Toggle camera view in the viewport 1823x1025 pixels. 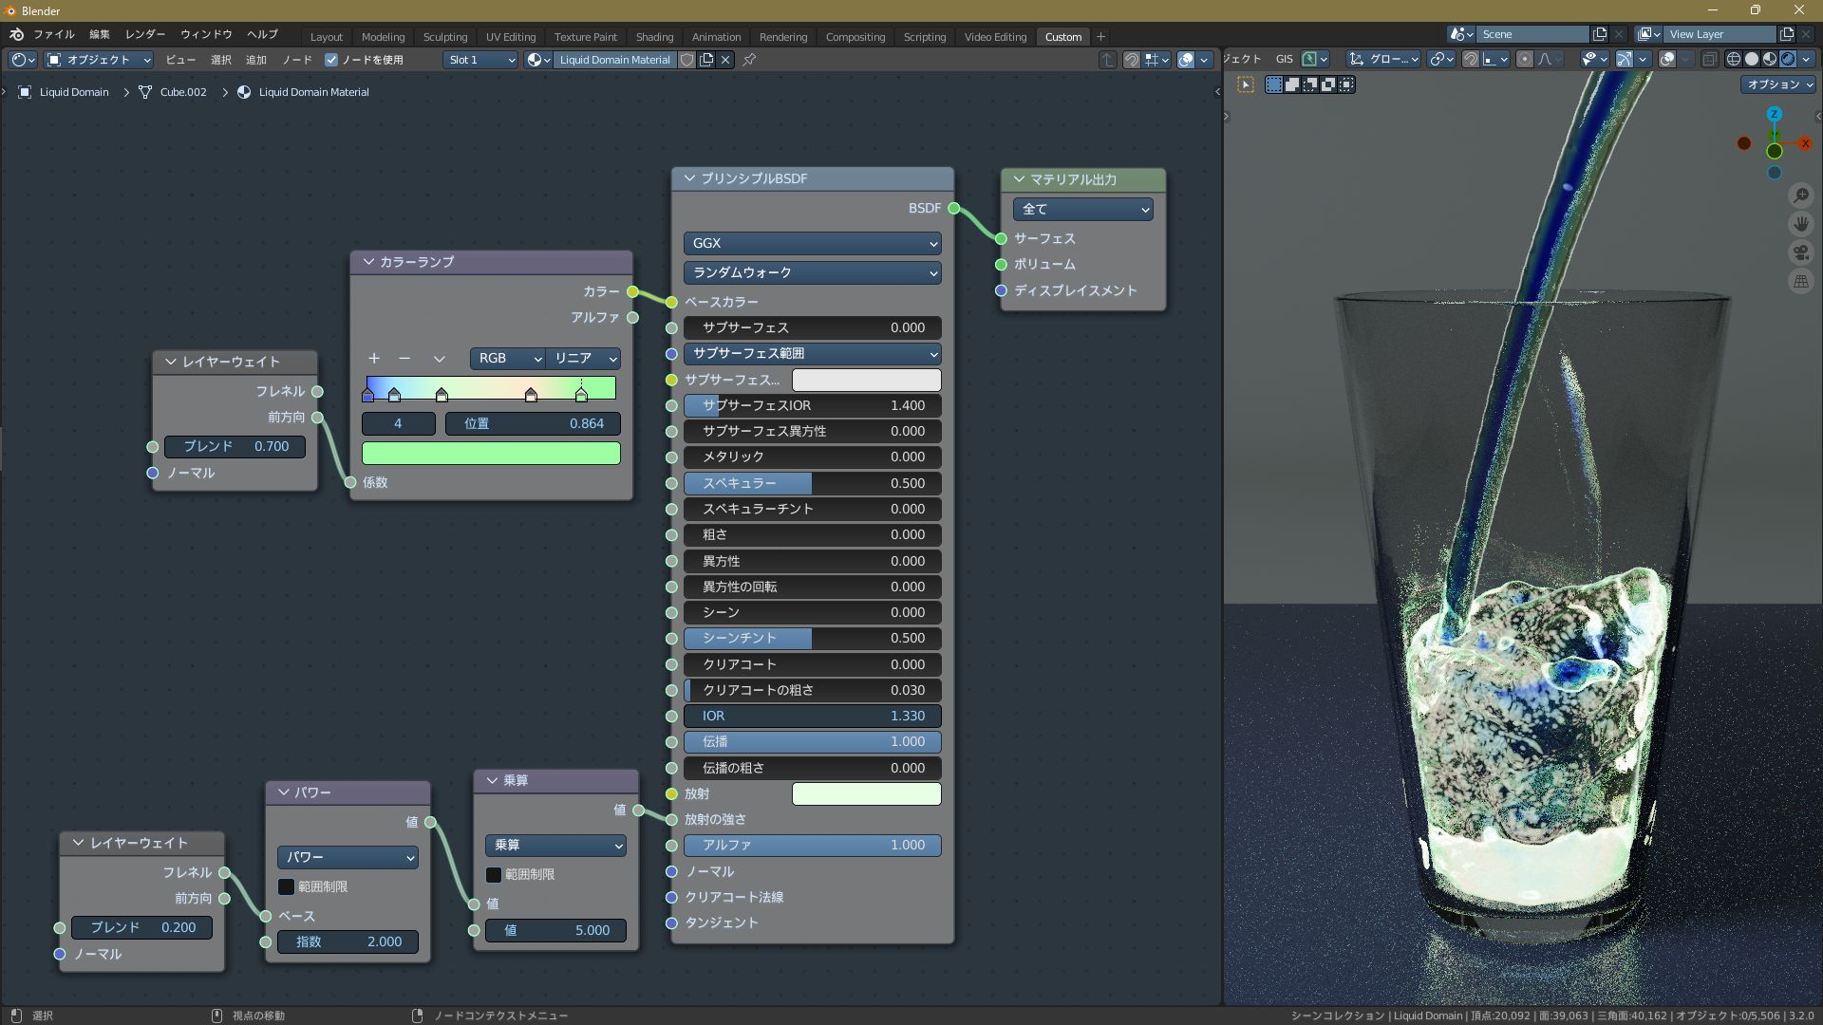click(x=1800, y=252)
